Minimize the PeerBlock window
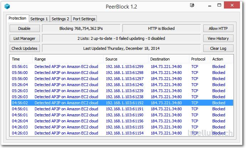This screenshot has width=246, height=148. pyautogui.click(x=210, y=6)
